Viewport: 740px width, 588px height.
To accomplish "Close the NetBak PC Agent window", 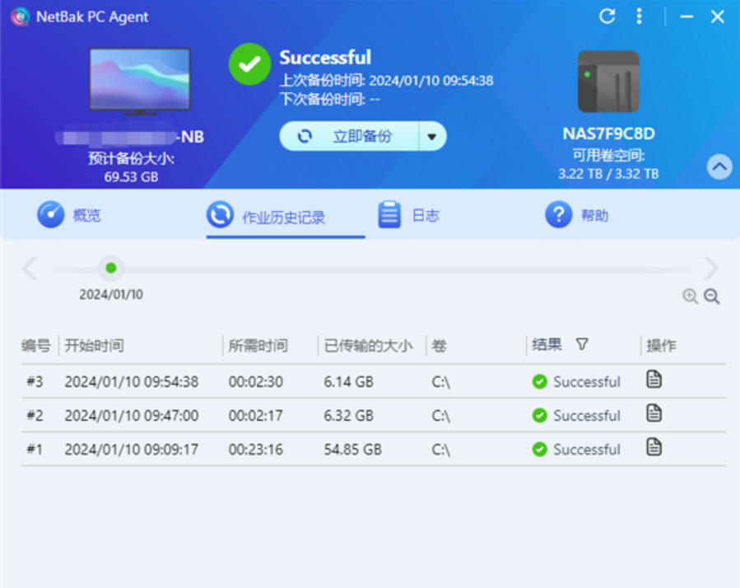I will click(717, 16).
